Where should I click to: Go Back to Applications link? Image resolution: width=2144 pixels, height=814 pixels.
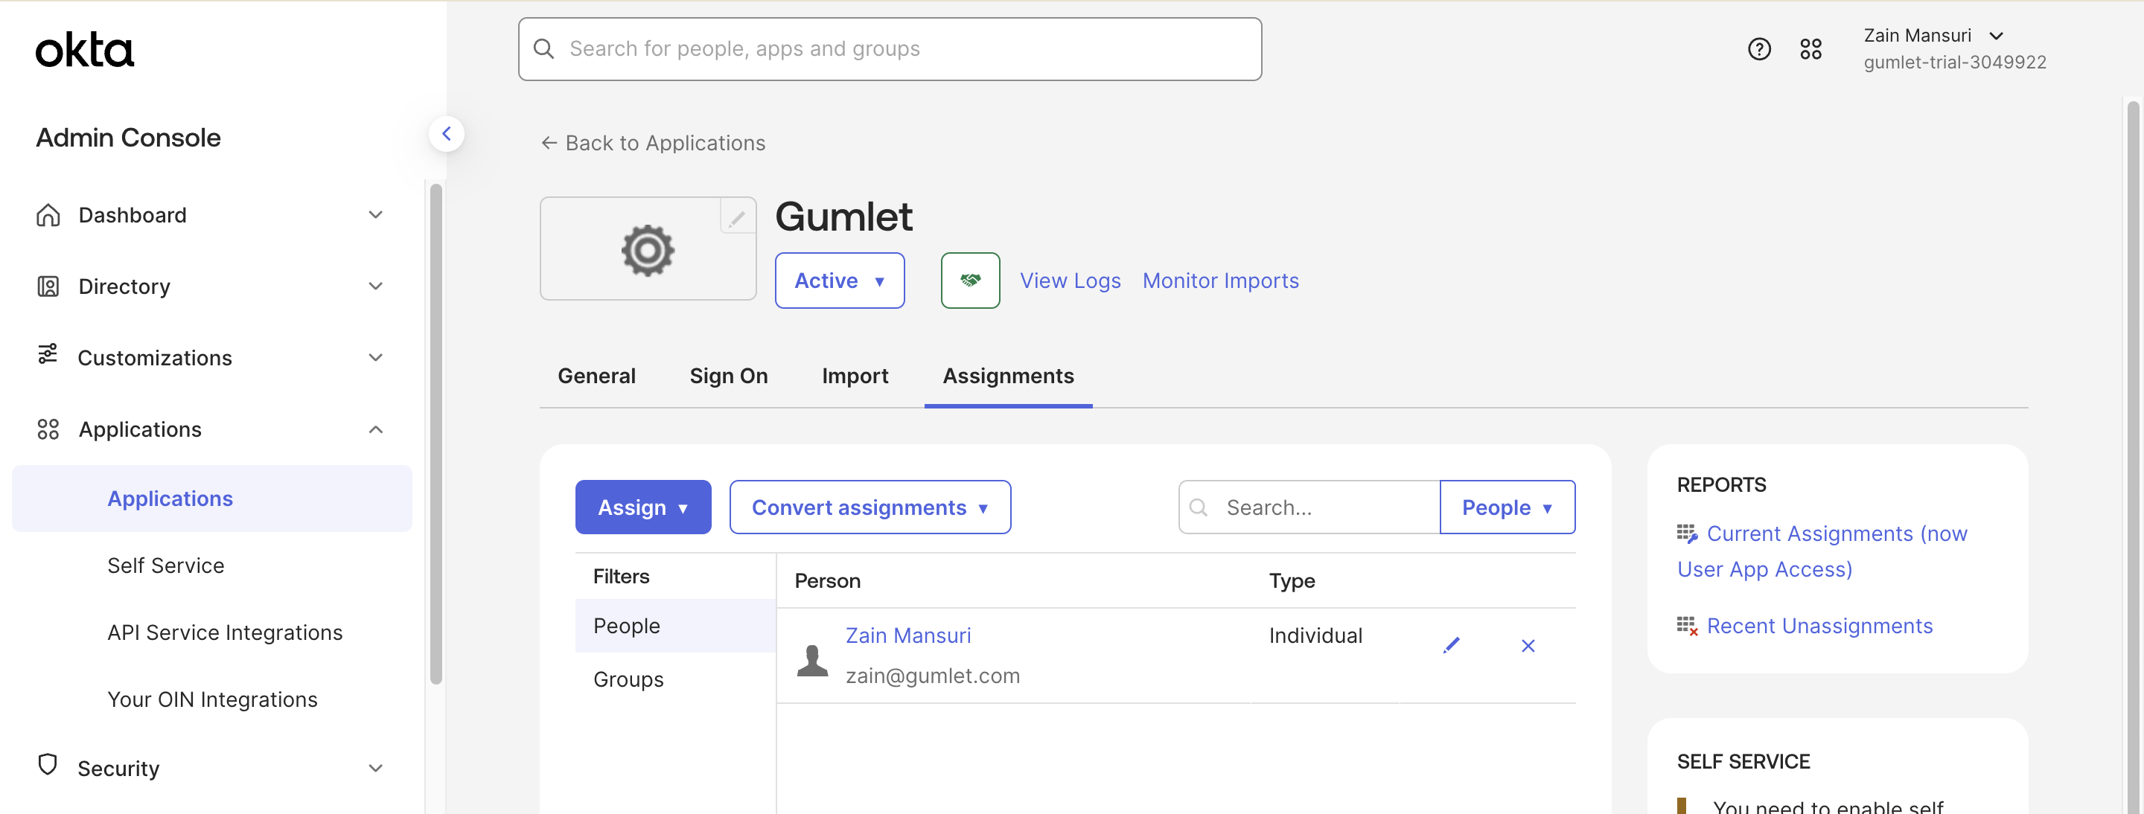[x=653, y=143]
